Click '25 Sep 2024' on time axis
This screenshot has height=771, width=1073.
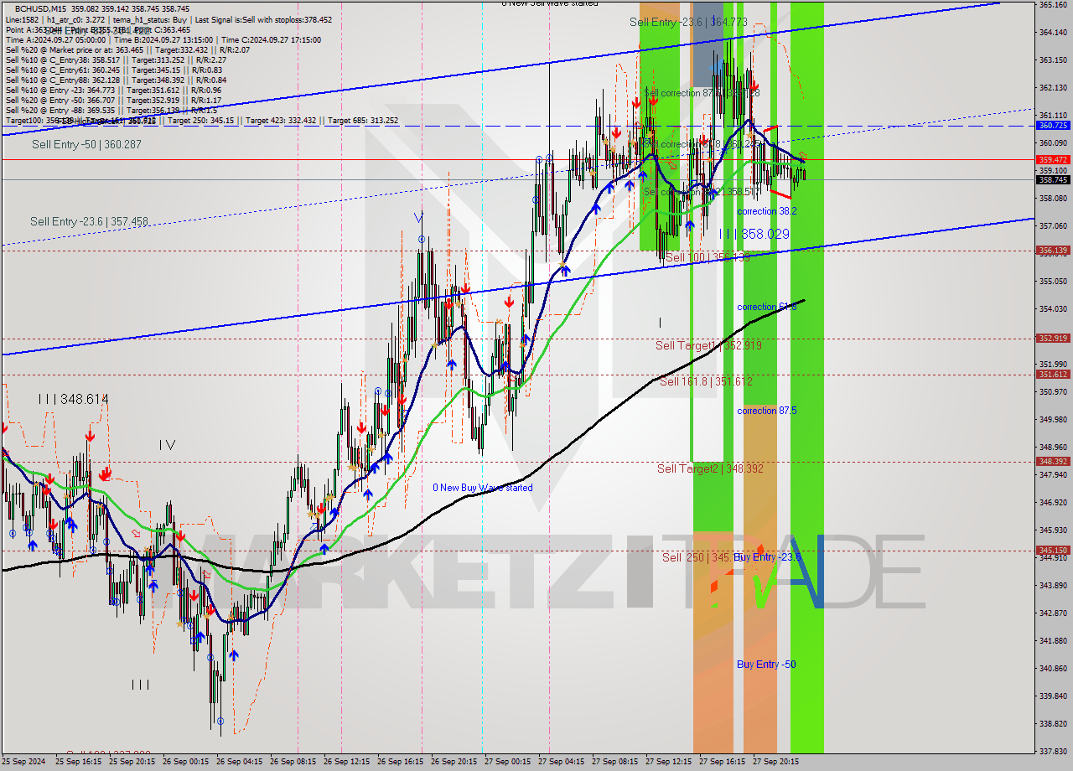pyautogui.click(x=24, y=762)
